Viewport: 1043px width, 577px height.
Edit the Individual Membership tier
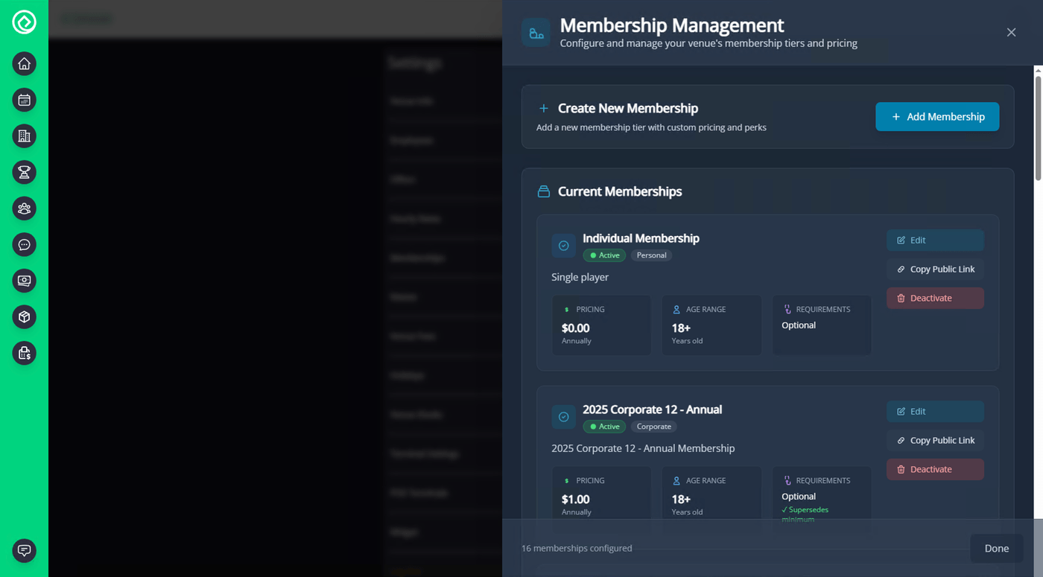click(935, 240)
